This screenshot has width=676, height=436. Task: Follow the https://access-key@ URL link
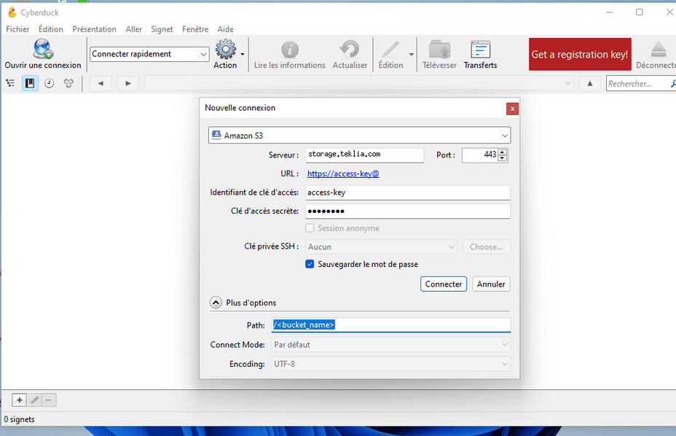click(x=343, y=174)
